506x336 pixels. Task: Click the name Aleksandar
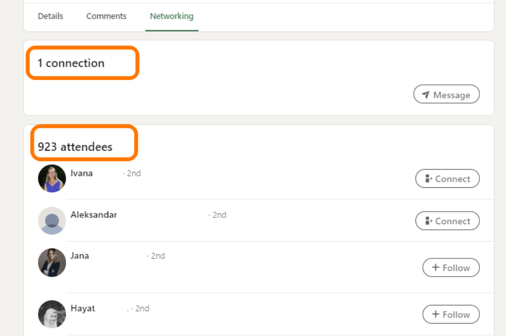pyautogui.click(x=94, y=215)
